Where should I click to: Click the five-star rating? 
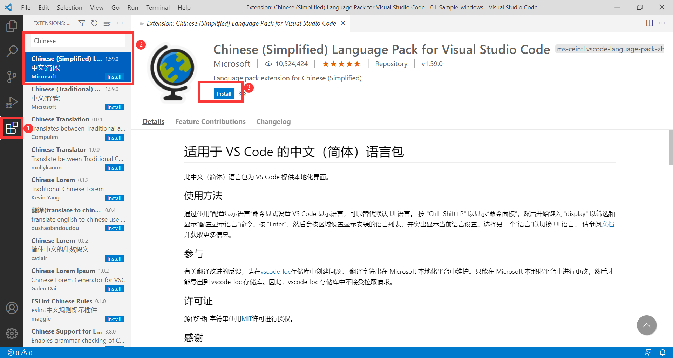click(341, 64)
